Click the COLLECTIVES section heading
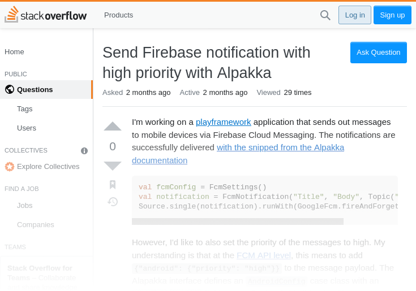Screen dimensions: 416x291 pyautogui.click(x=26, y=150)
